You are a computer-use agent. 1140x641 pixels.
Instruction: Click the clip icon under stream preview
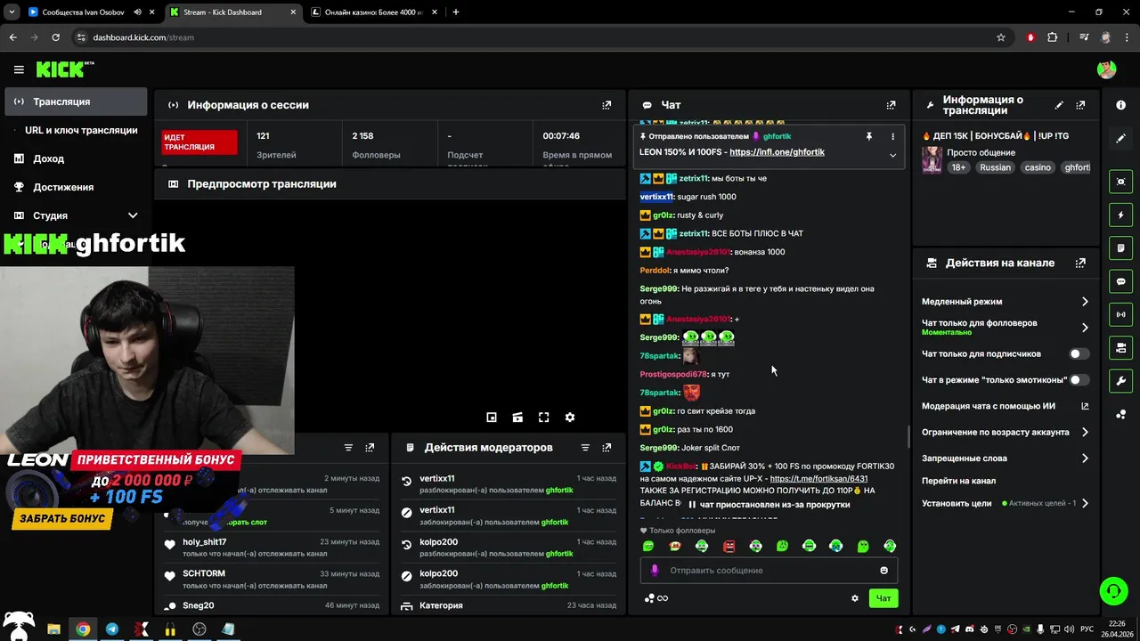(517, 418)
